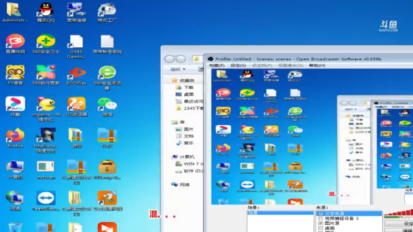This screenshot has height=232, width=413.
Task: Open 图片 library in Explorer
Action: point(185,129)
